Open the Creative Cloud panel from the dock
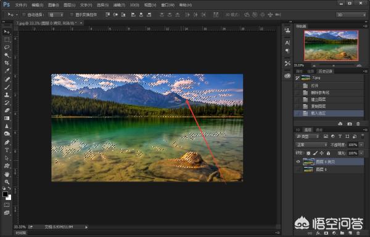 (287, 76)
